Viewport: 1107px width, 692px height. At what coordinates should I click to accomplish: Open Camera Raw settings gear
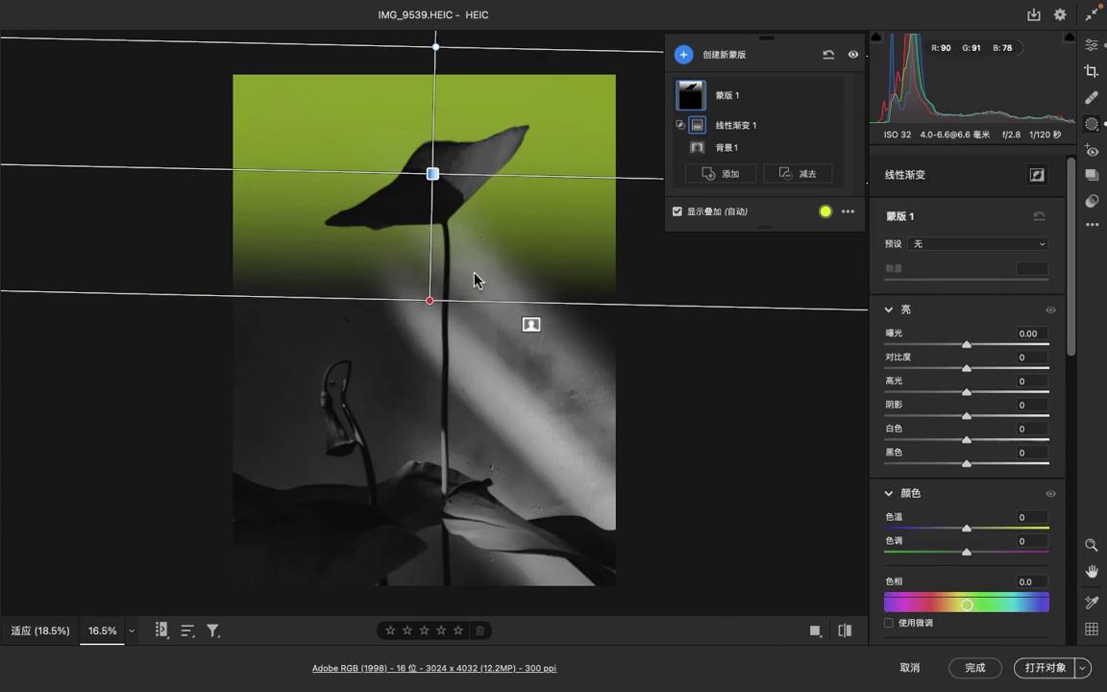pos(1060,14)
